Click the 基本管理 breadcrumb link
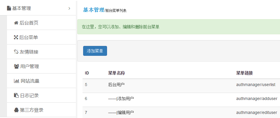This screenshot has height=118, width=280. point(93,10)
